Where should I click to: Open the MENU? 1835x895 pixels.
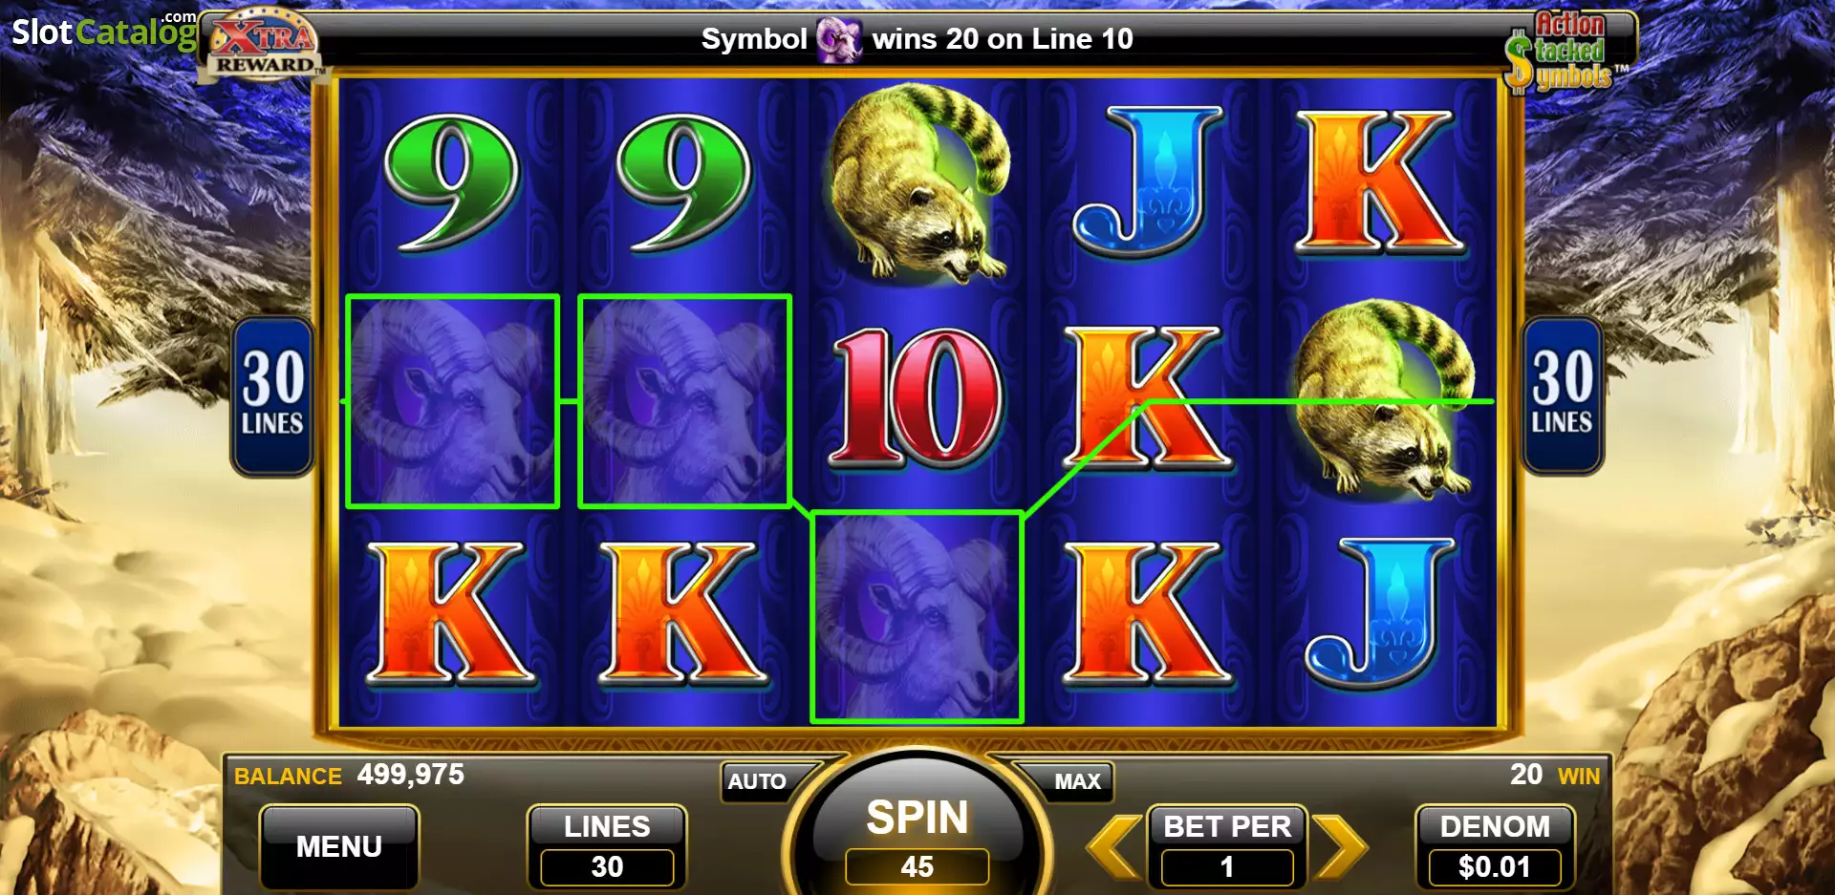click(x=339, y=846)
